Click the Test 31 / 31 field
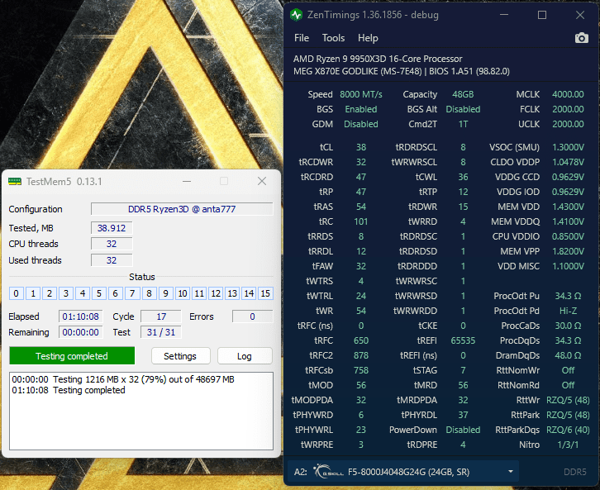The image size is (600, 490). [x=161, y=332]
